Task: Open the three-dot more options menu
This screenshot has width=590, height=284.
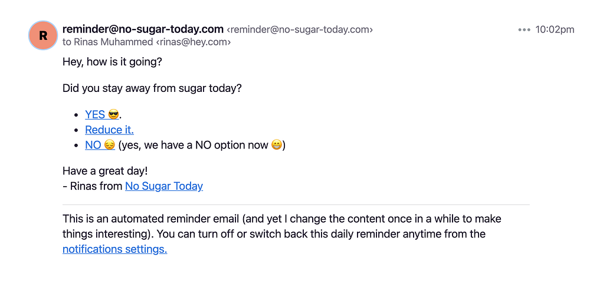Action: pyautogui.click(x=524, y=30)
